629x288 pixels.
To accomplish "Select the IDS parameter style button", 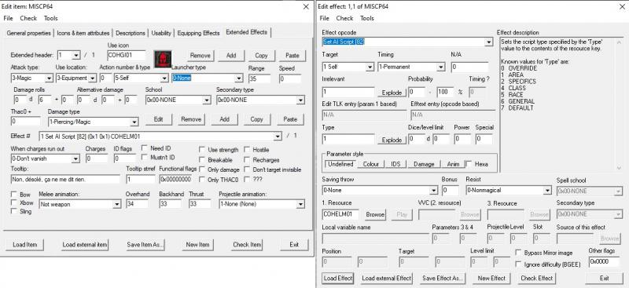I will click(396, 164).
